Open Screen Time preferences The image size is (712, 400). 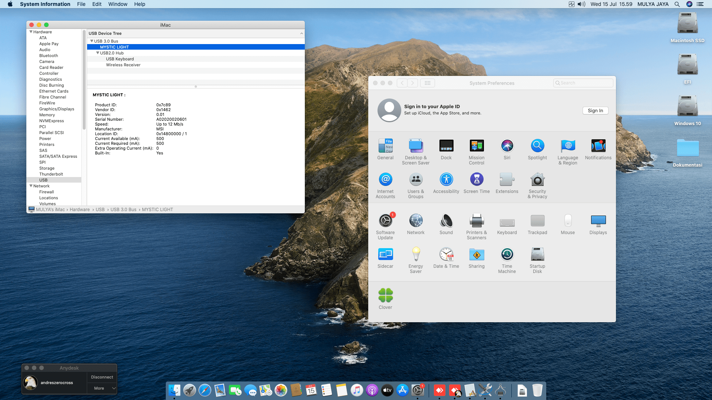tap(477, 183)
